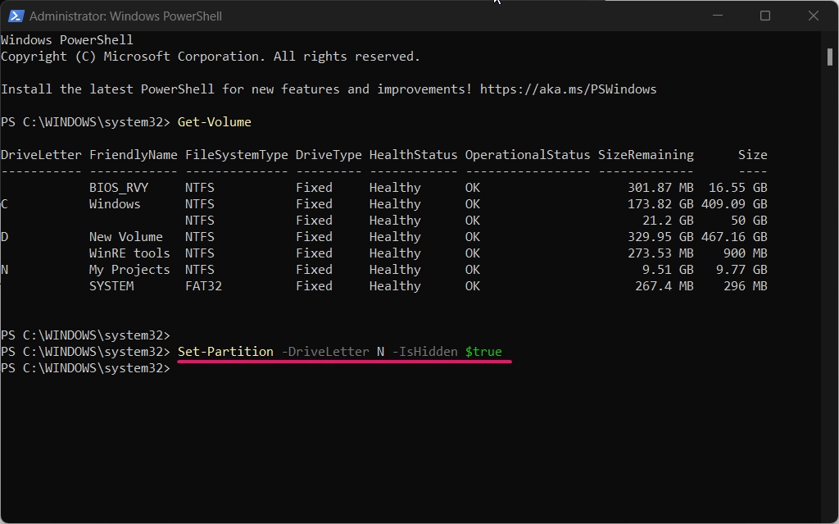
Task: Click drive letter N in table
Action: click(x=5, y=270)
